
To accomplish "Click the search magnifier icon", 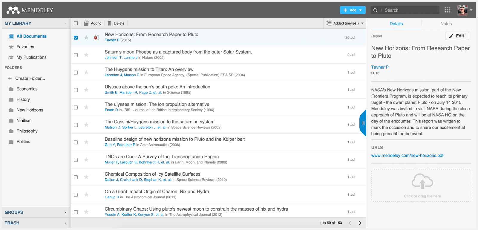I will [375, 10].
